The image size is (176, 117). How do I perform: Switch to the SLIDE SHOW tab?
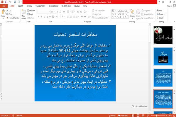[66, 6]
